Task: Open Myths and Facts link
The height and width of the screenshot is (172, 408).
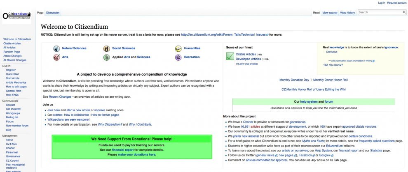Action: pyautogui.click(x=313, y=141)
